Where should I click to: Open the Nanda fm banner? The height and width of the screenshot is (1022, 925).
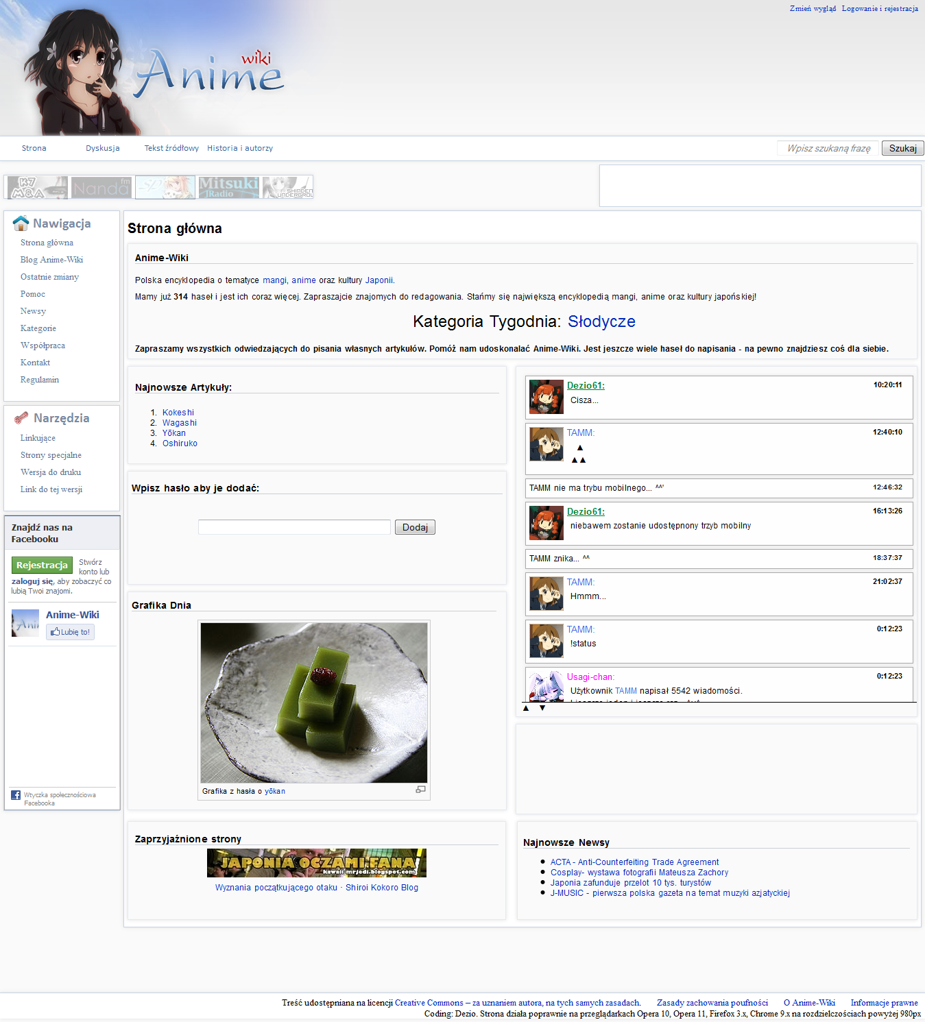point(101,187)
